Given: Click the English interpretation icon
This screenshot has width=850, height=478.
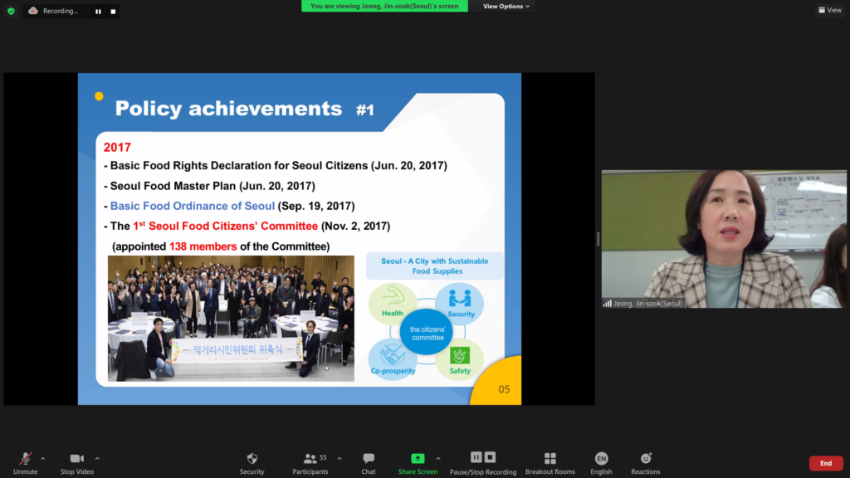Looking at the screenshot, I should [601, 459].
